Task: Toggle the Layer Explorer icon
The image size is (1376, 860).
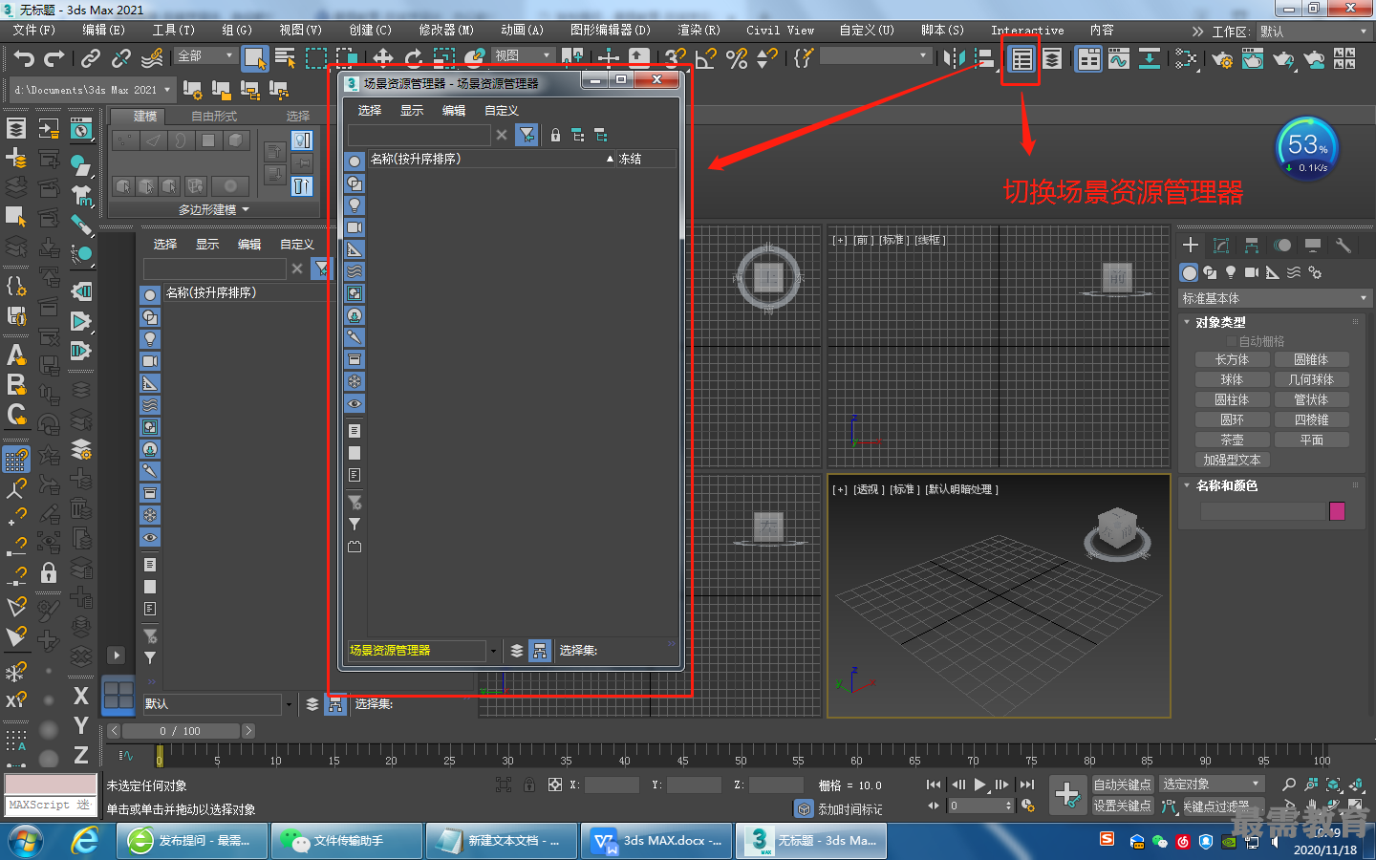Action: click(1052, 59)
